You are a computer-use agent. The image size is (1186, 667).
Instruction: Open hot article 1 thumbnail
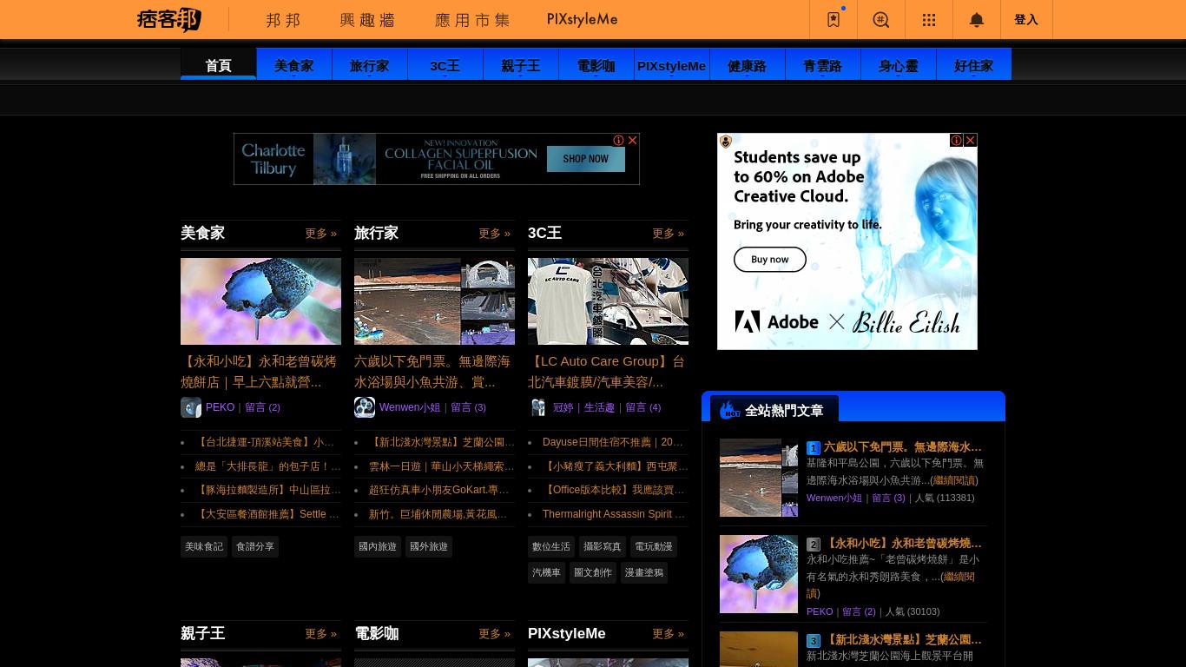[759, 478]
